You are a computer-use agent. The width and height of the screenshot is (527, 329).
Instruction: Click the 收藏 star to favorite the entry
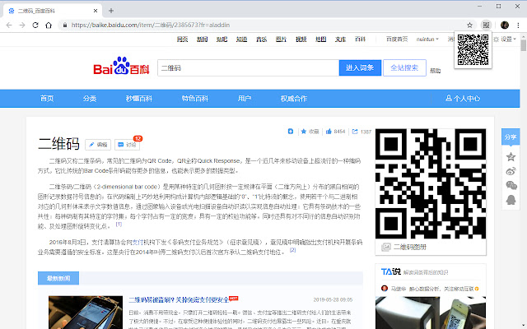(304, 132)
